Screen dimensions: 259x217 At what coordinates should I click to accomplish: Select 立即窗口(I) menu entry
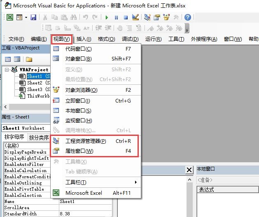point(96,101)
